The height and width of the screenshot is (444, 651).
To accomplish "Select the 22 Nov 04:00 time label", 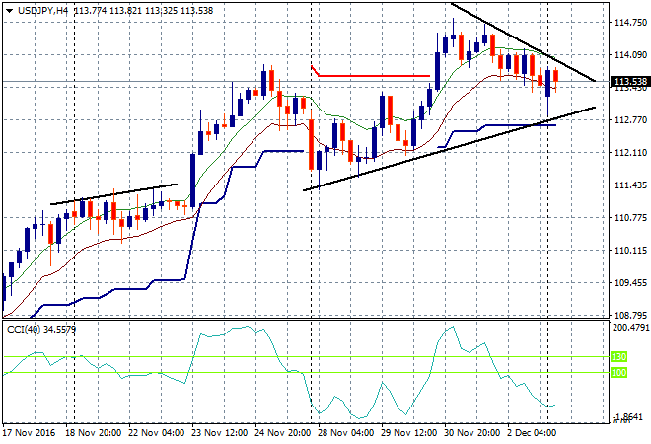I will [x=157, y=432].
